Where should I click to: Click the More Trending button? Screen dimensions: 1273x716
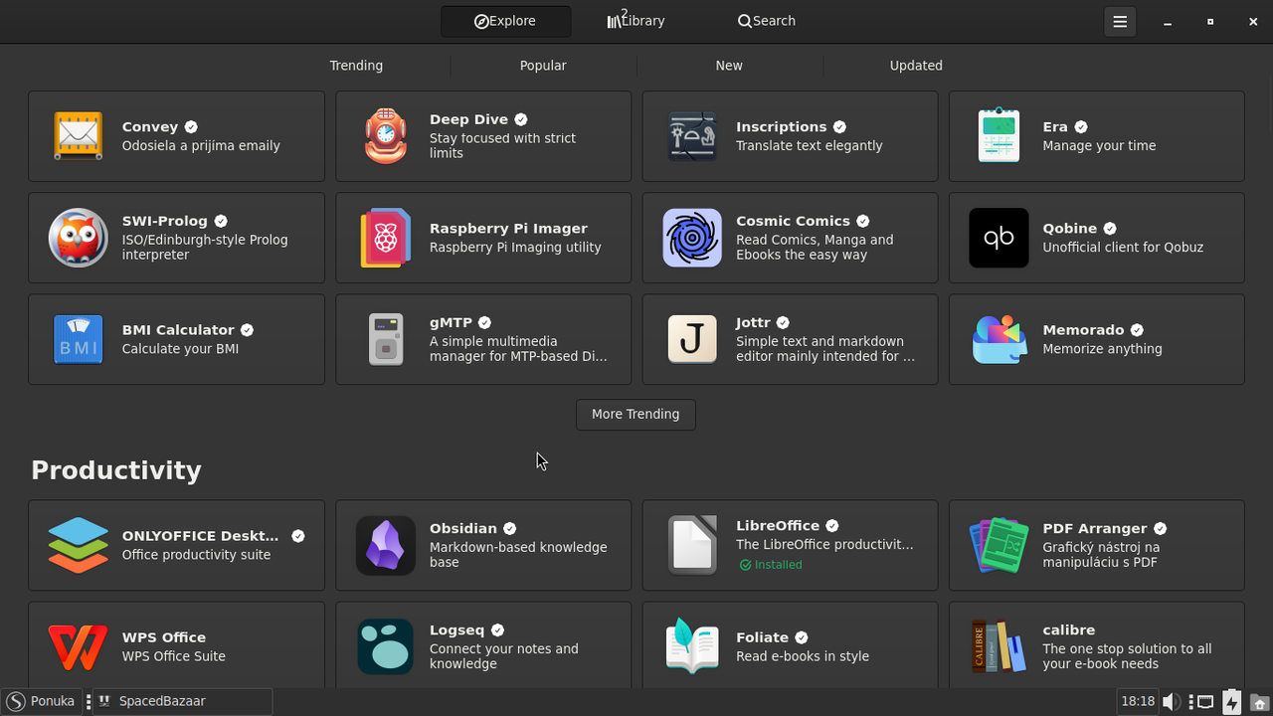coord(636,414)
